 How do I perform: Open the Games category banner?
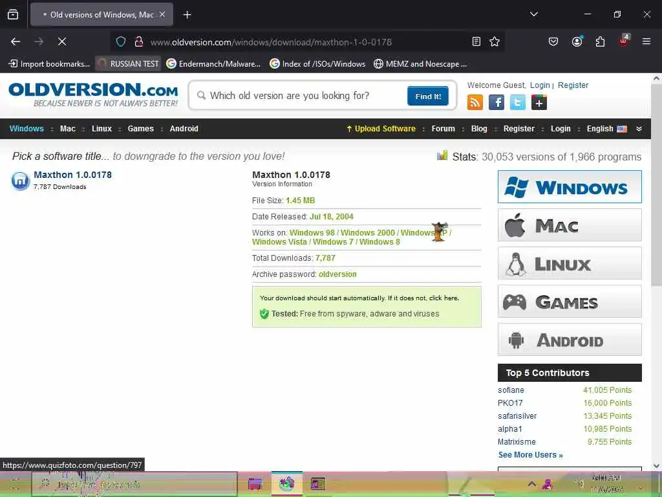pos(570,302)
